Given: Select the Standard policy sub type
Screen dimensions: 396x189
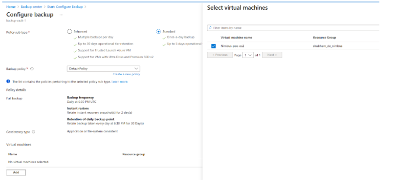Looking at the screenshot, I should click(158, 32).
